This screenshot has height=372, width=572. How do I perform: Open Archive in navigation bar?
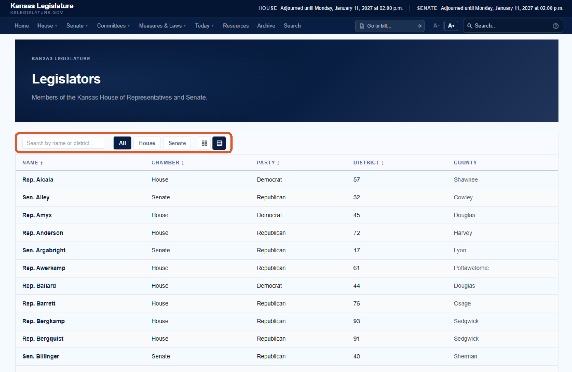point(266,26)
